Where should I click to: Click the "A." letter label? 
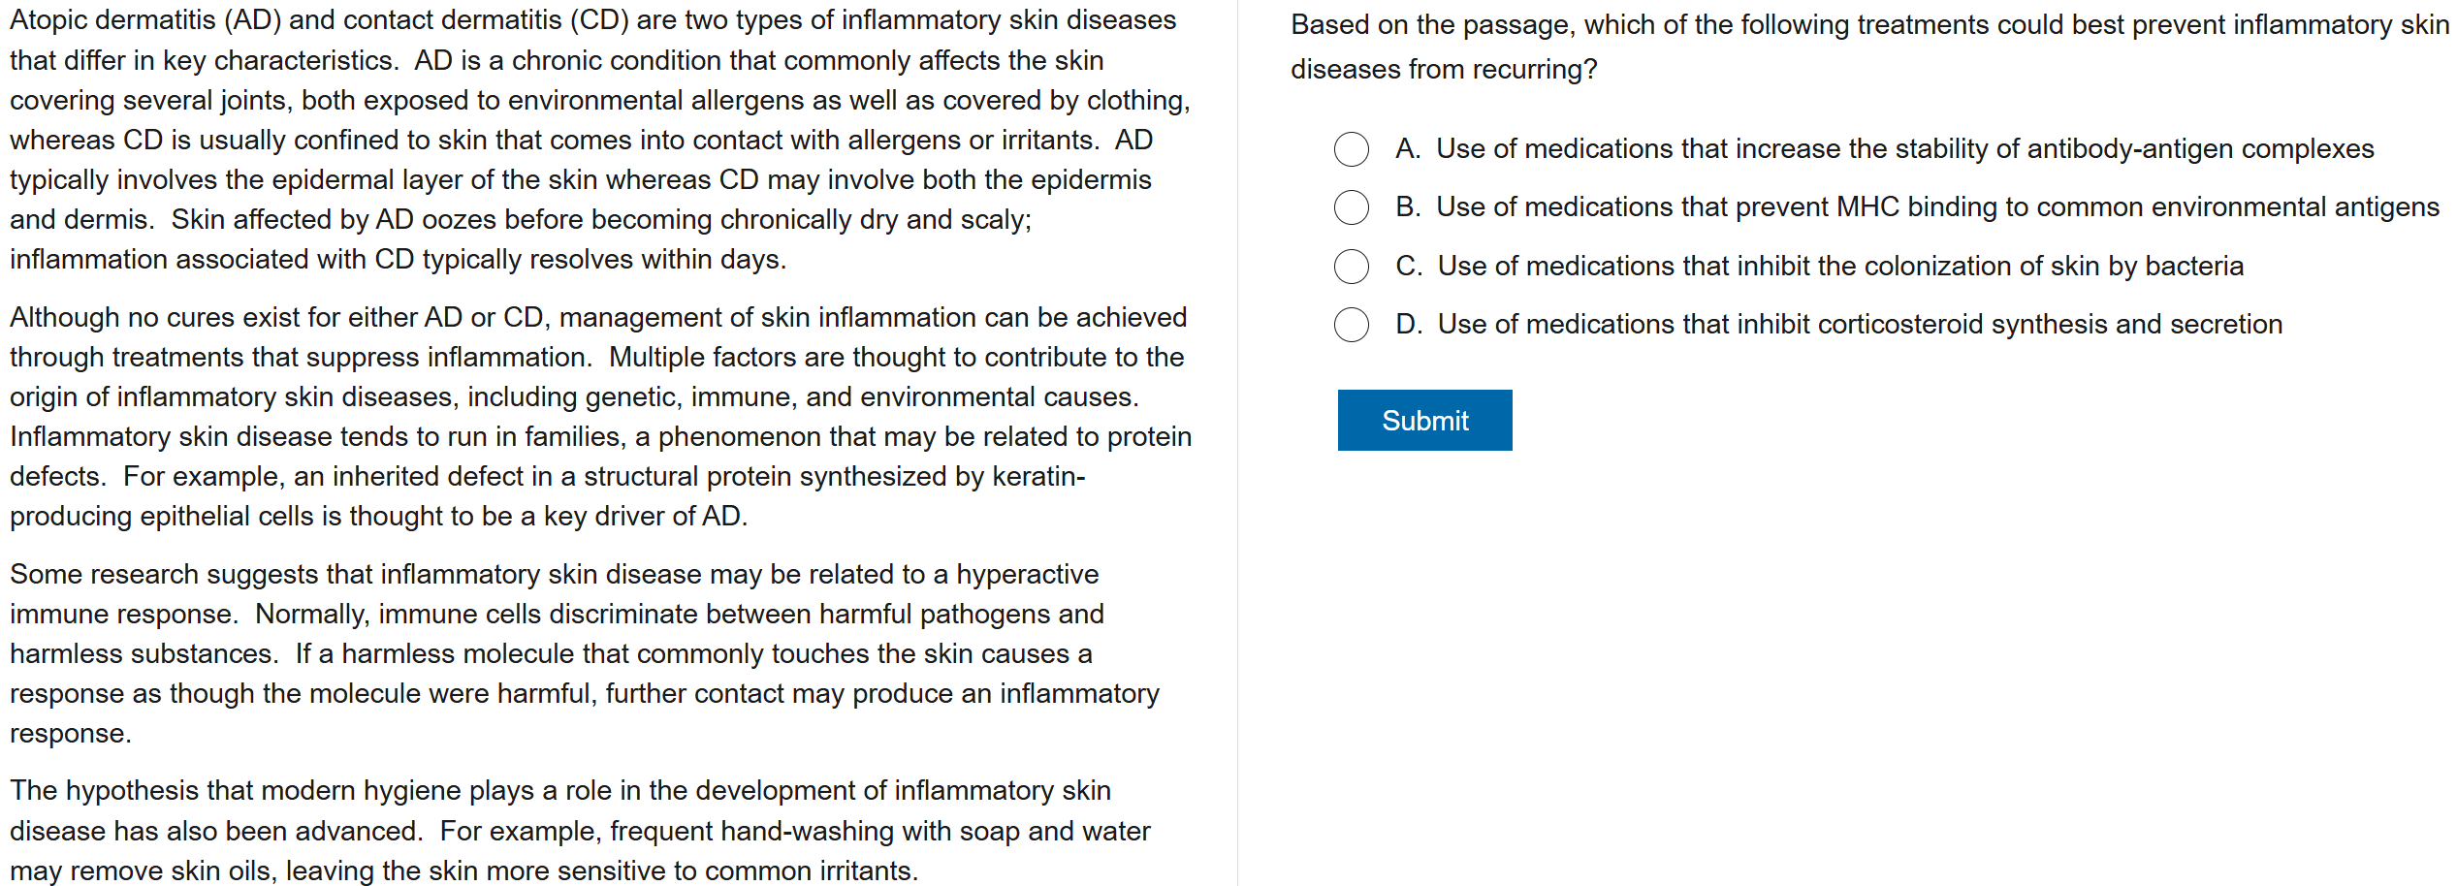[x=1408, y=149]
